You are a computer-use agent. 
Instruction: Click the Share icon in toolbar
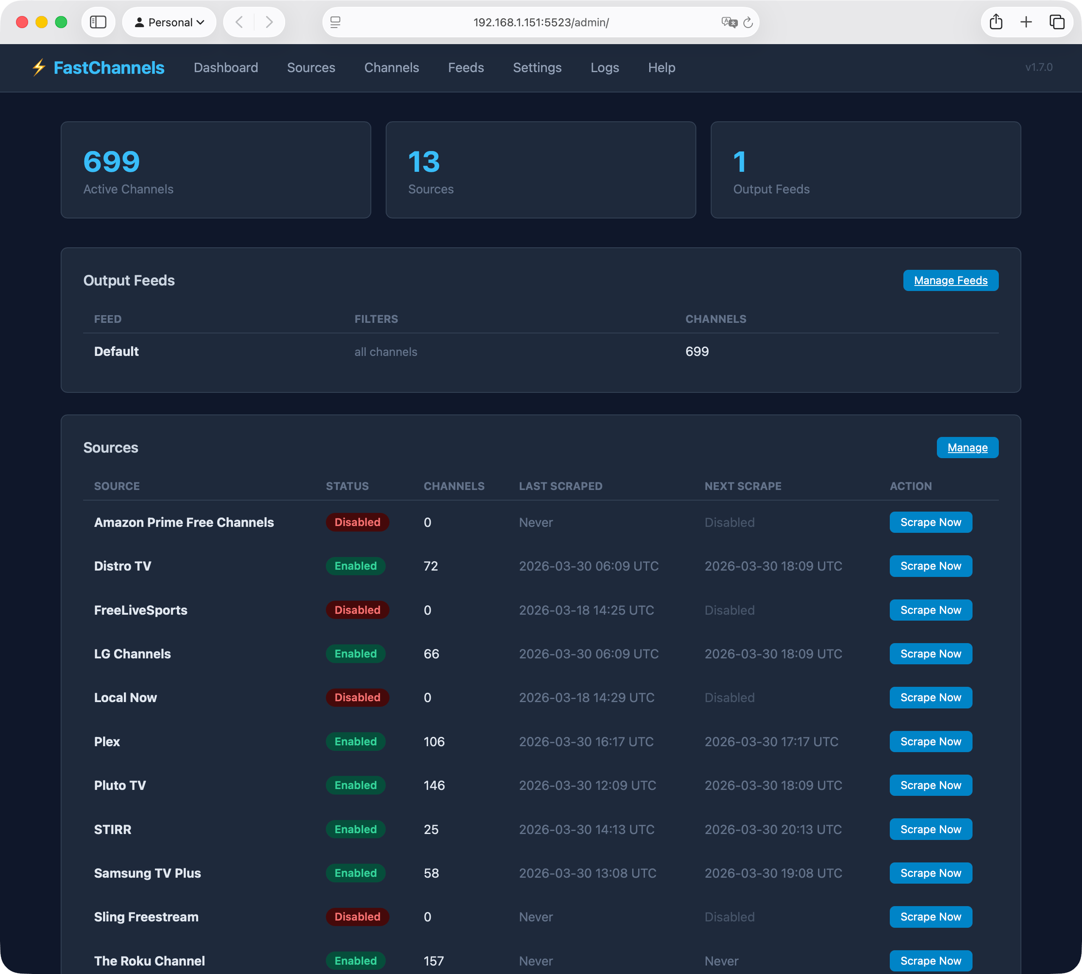tap(996, 22)
